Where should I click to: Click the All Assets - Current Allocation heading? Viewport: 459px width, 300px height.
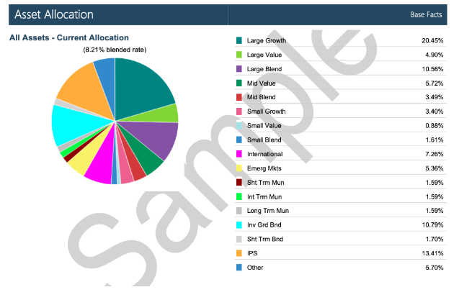pos(69,37)
